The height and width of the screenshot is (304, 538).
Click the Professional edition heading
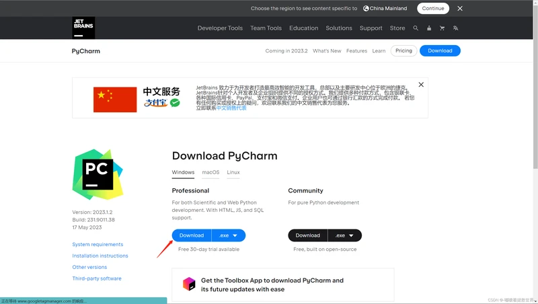[190, 190]
